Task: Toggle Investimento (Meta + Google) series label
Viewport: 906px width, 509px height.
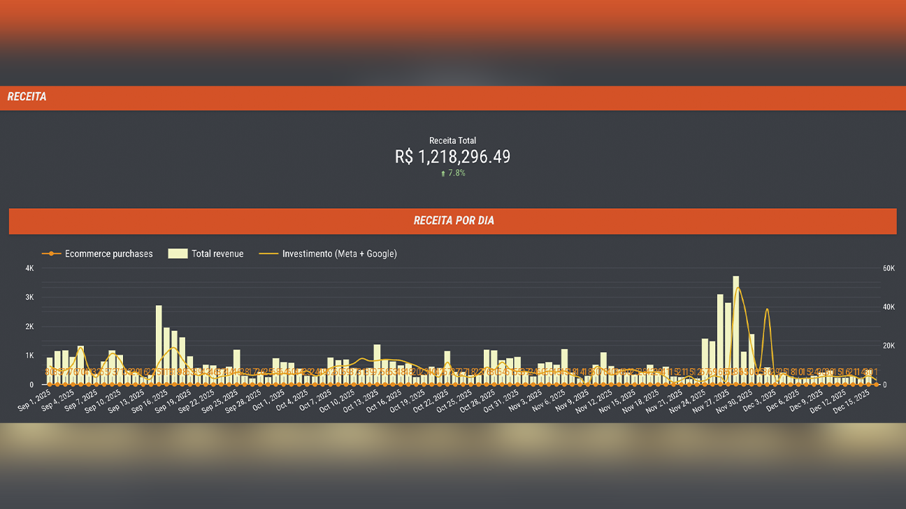Action: coord(339,254)
